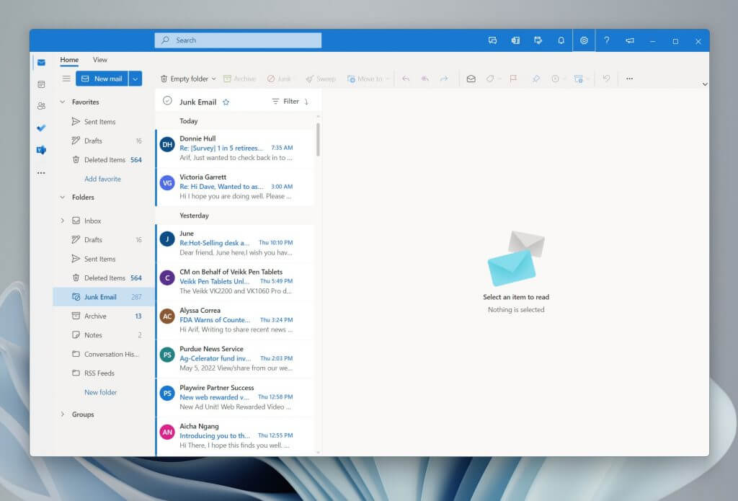Expand the Inbox folder chevron
The width and height of the screenshot is (738, 501).
point(63,221)
